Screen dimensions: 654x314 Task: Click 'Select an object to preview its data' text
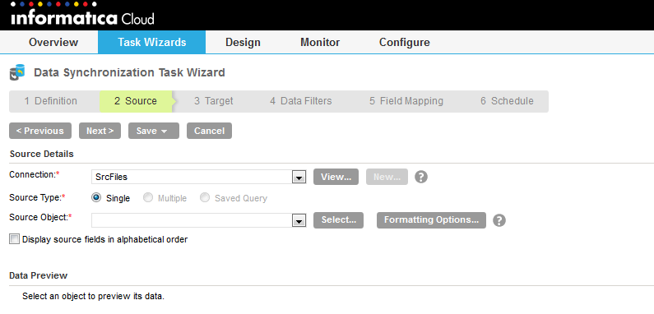(94, 297)
